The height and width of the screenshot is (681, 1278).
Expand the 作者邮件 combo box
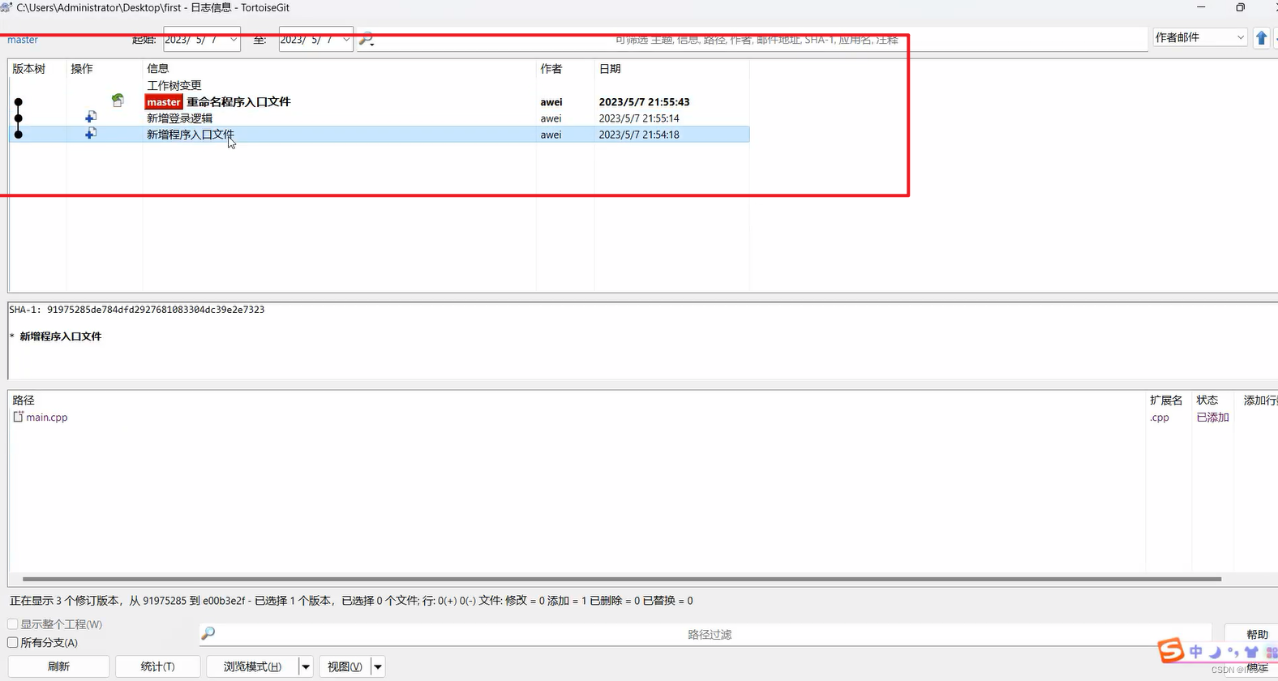pyautogui.click(x=1200, y=37)
